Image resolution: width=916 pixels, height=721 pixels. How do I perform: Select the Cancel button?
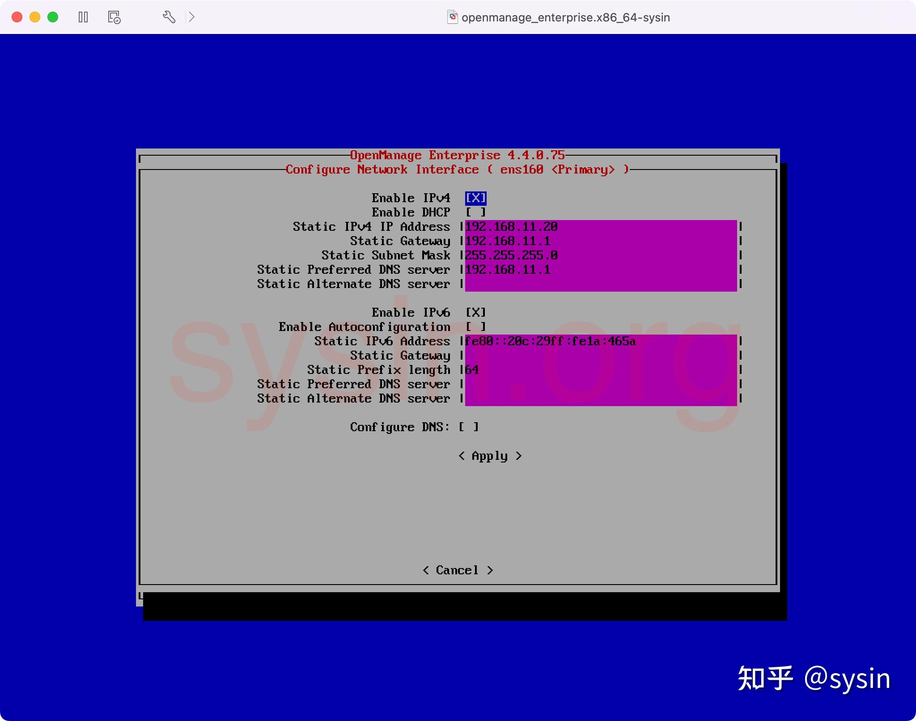coord(458,570)
